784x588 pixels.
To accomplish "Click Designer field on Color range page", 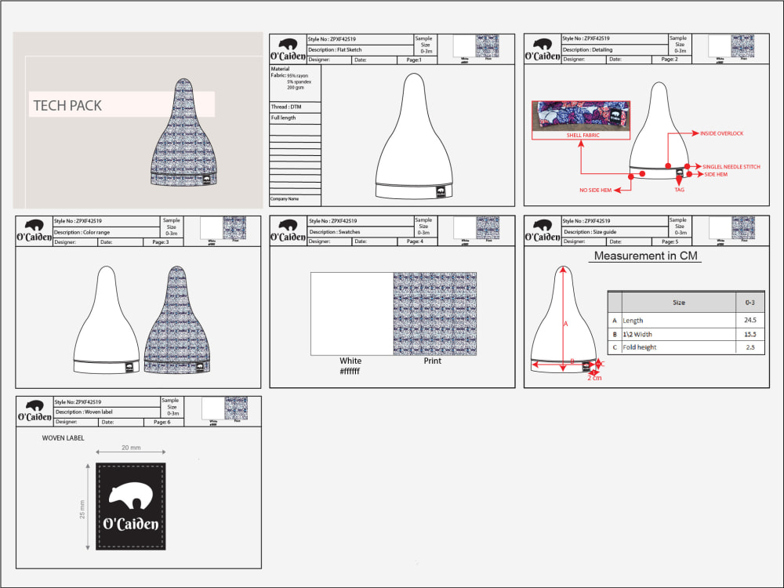I will pyautogui.click(x=75, y=242).
